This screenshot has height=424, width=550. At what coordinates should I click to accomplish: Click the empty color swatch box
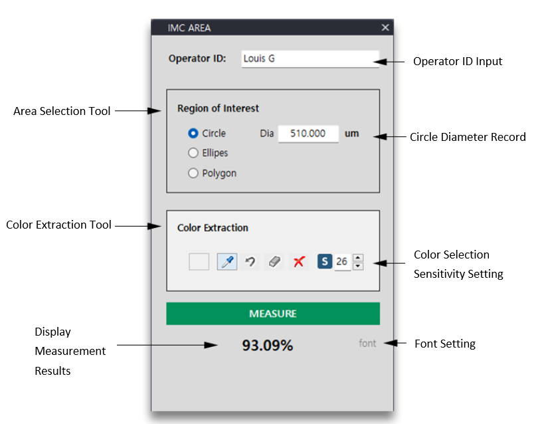coord(199,262)
